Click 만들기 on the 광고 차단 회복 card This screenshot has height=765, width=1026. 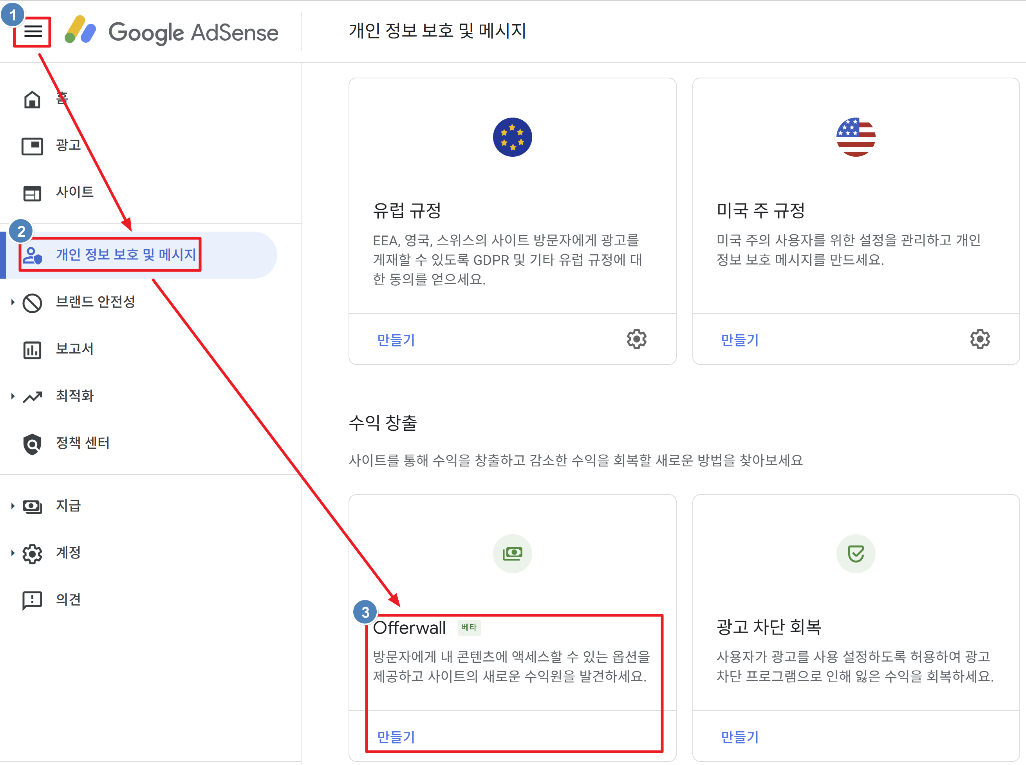coord(740,737)
